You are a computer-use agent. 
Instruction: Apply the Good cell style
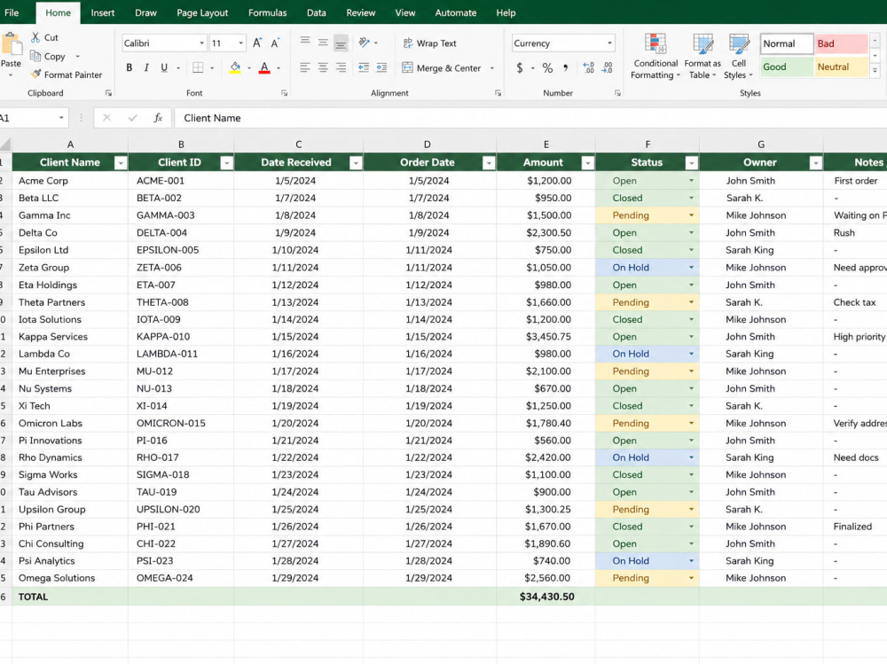tap(786, 66)
